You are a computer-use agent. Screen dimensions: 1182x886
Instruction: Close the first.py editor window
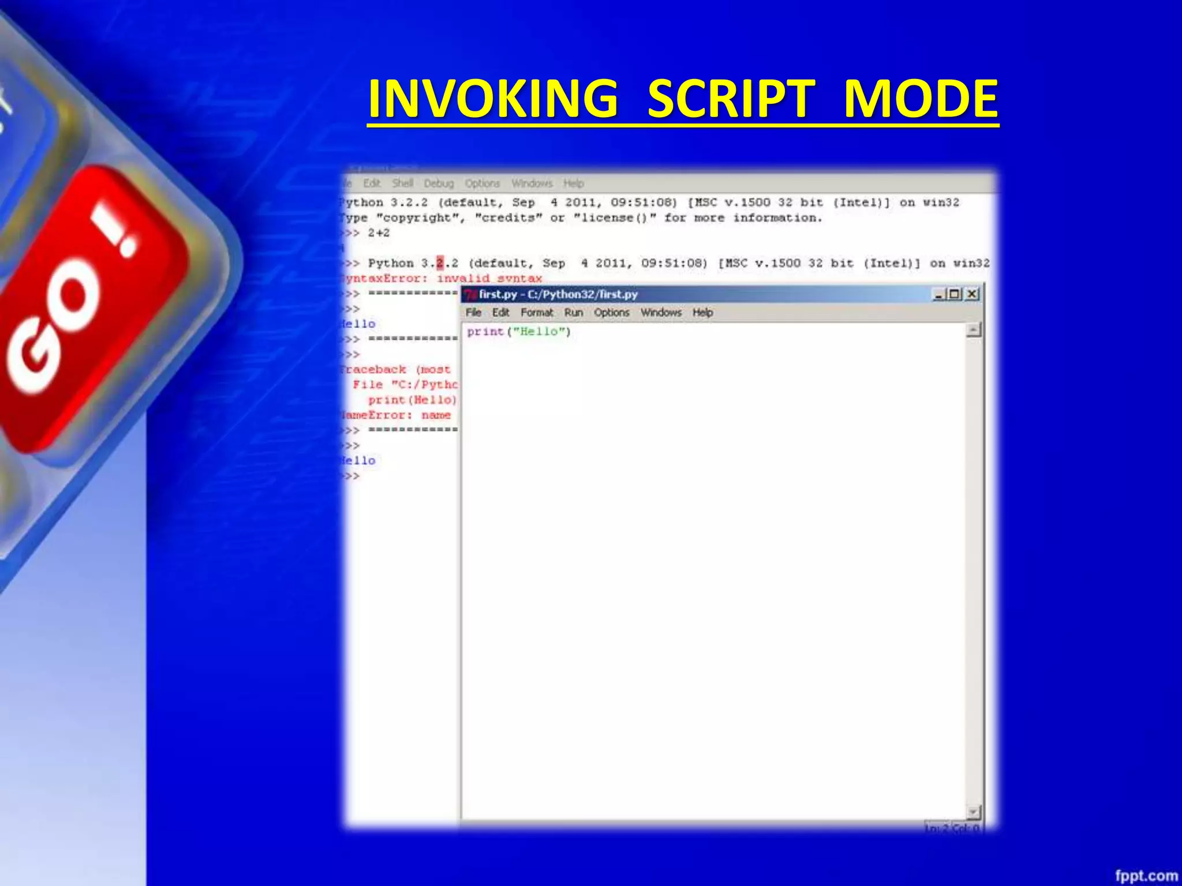click(x=972, y=295)
